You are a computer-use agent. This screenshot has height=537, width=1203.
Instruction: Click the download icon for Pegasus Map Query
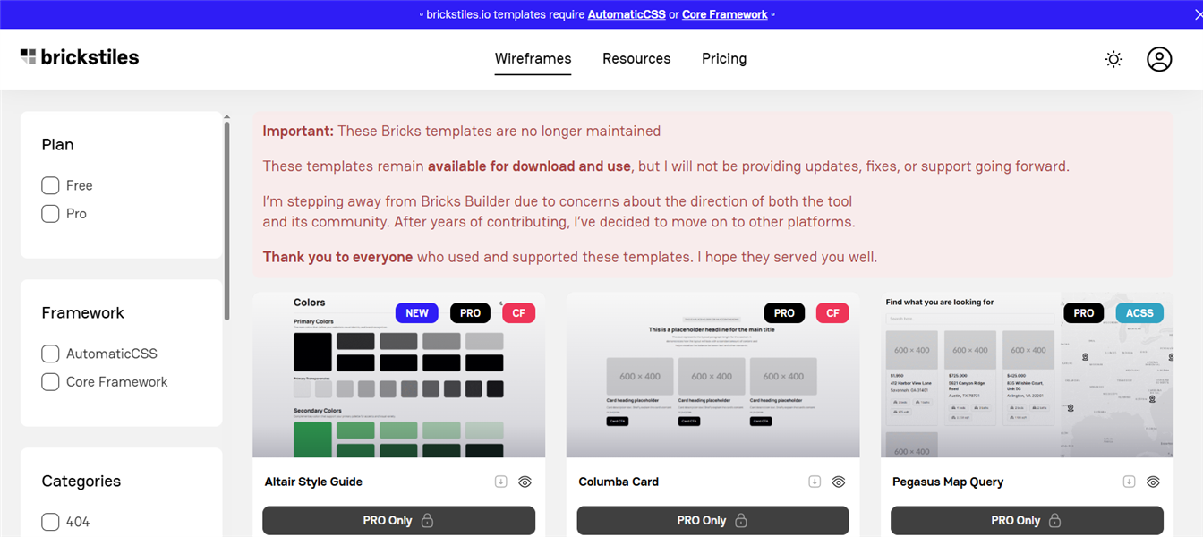[1130, 482]
